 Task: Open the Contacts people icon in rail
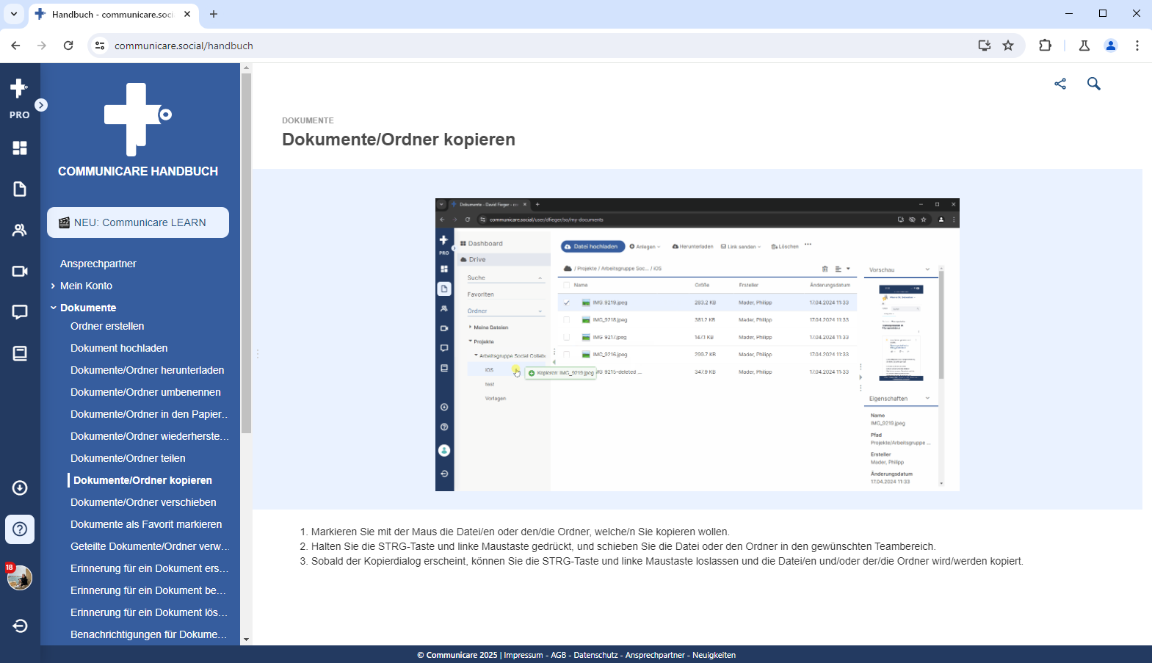click(x=20, y=231)
